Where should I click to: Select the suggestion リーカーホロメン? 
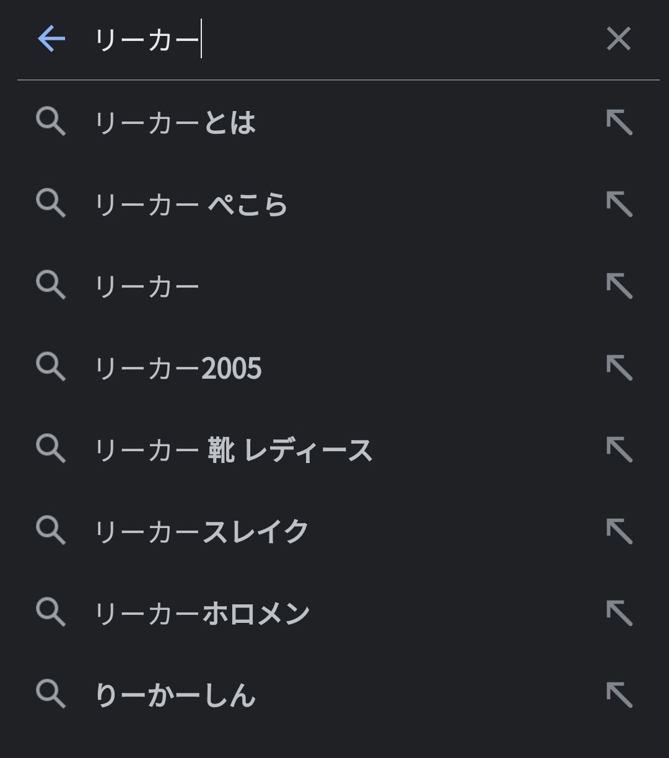[202, 614]
